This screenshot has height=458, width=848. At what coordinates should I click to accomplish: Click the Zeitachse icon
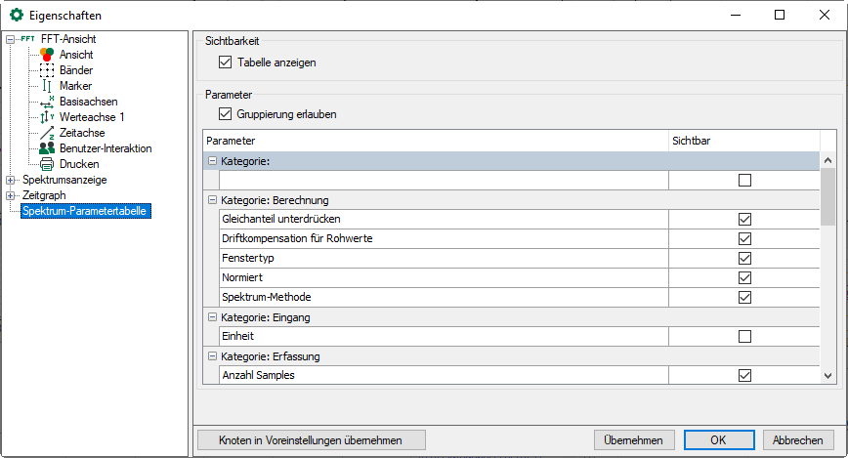(x=47, y=133)
